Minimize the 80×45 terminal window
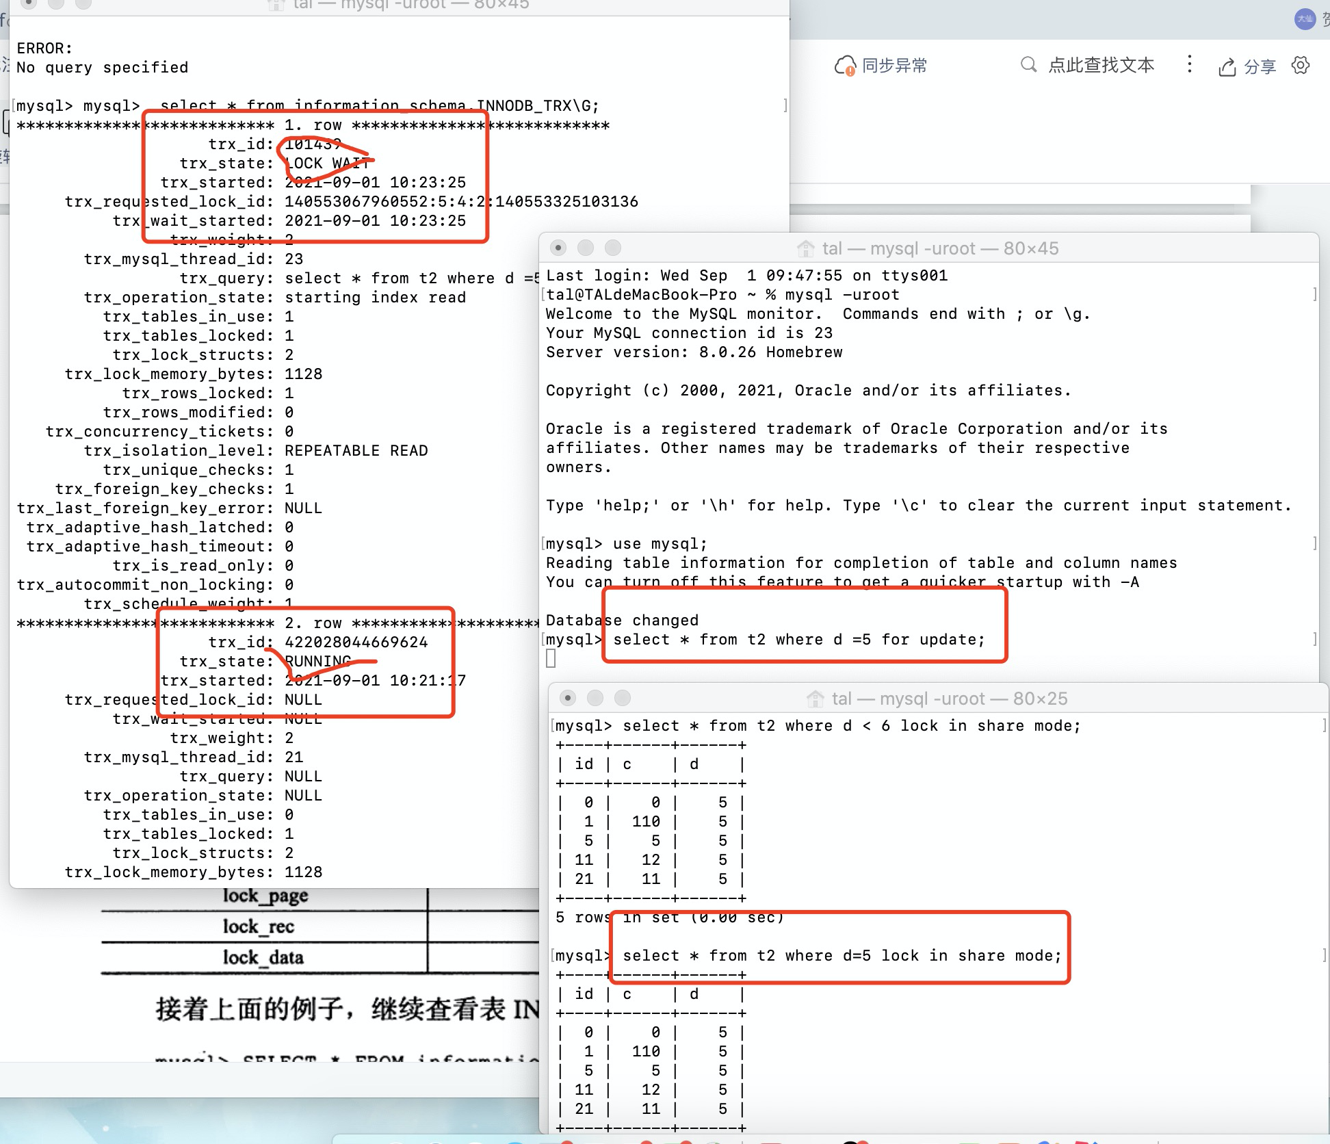Screen dimensions: 1330x1144 tap(586, 248)
